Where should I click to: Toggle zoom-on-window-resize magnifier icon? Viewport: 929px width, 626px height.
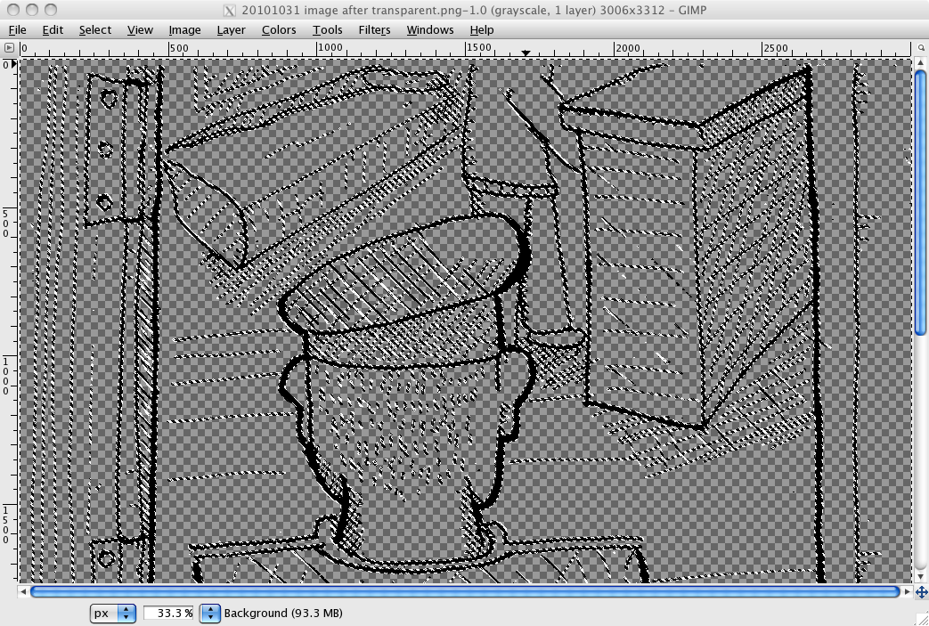click(x=920, y=48)
